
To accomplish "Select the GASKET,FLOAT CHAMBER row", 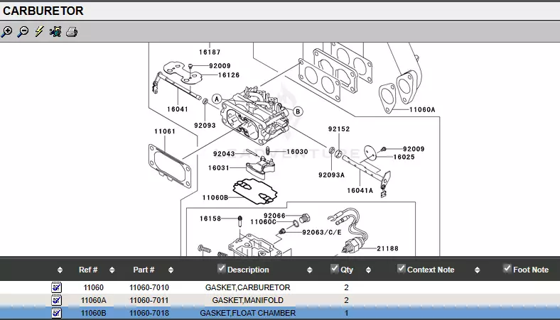I will pos(247,313).
